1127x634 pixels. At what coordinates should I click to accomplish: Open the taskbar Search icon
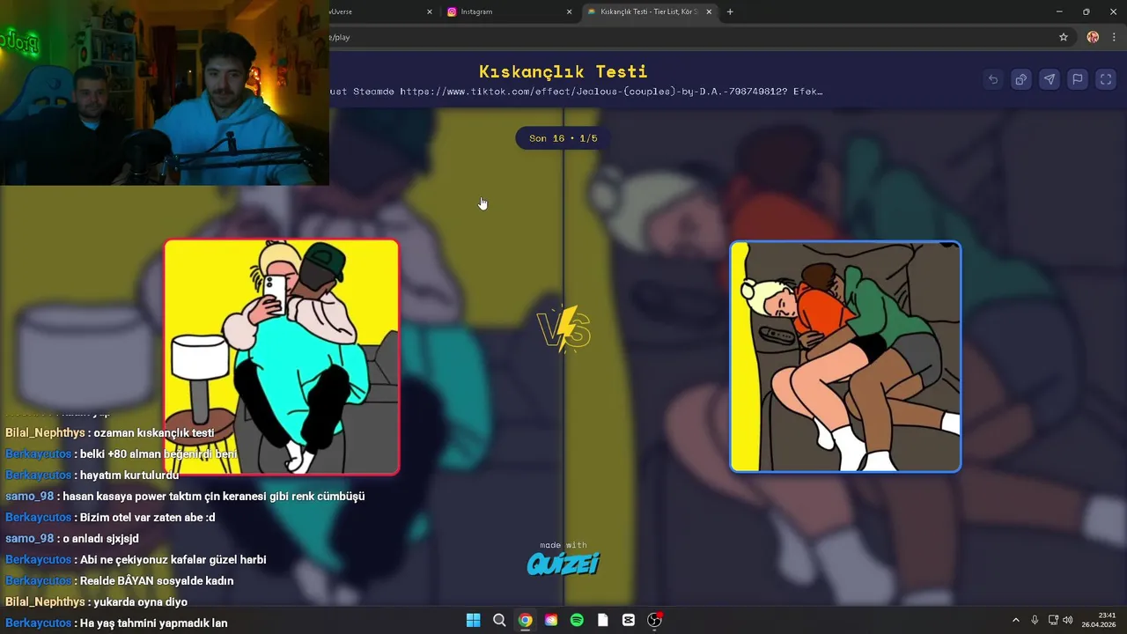click(499, 620)
